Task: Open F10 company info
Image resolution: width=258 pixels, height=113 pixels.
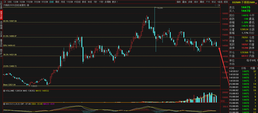Action: point(208,2)
